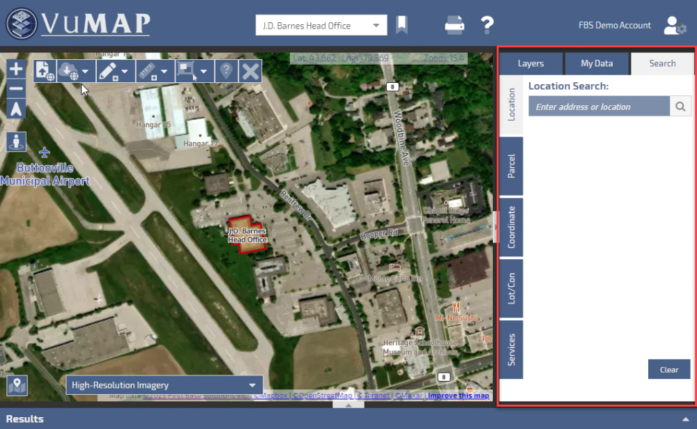Select the Parcel search tab
The height and width of the screenshot is (429, 697).
point(511,167)
